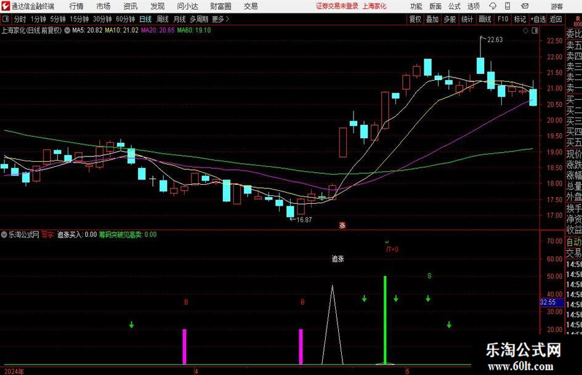Open the 发现 menu

(158, 6)
